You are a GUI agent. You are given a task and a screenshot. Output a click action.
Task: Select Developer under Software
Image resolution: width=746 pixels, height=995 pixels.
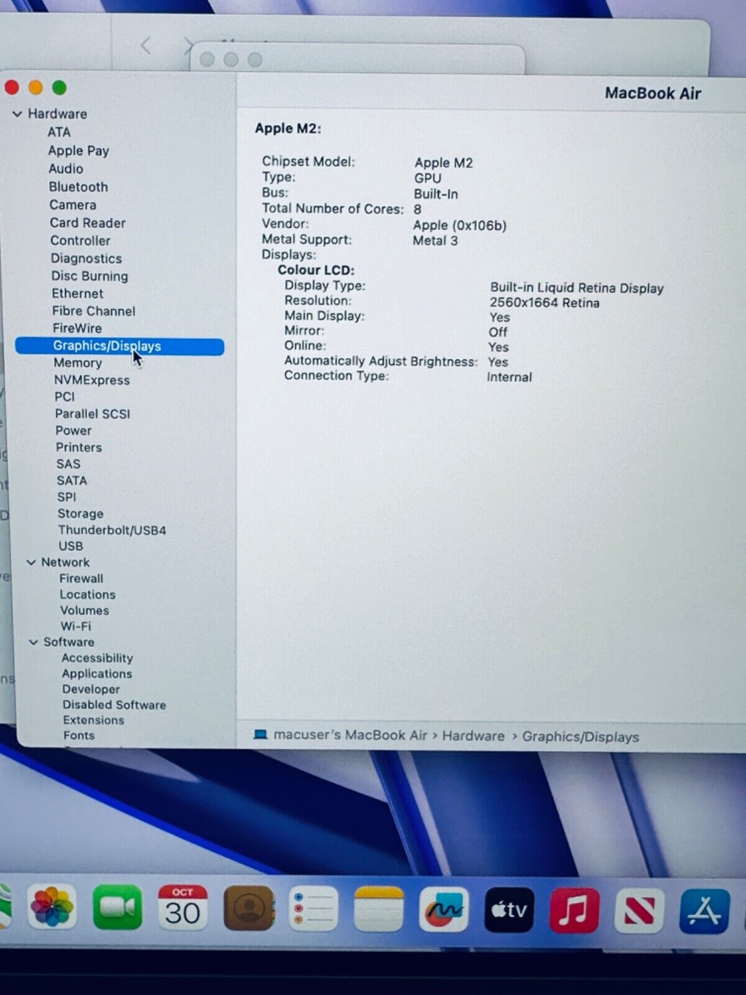pyautogui.click(x=91, y=689)
